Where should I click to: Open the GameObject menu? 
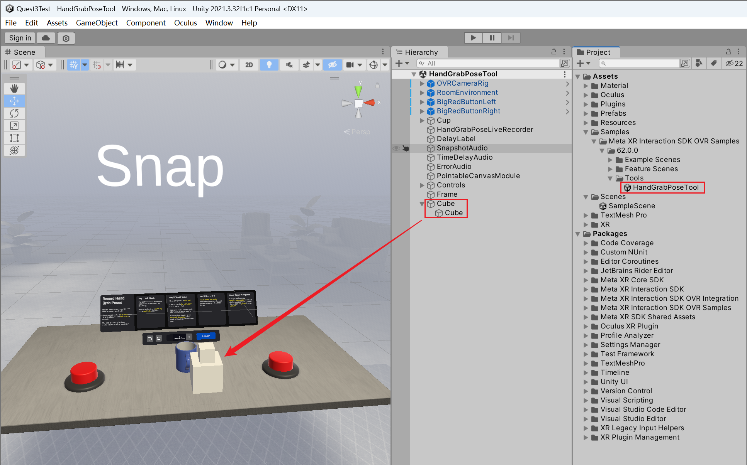(x=97, y=23)
